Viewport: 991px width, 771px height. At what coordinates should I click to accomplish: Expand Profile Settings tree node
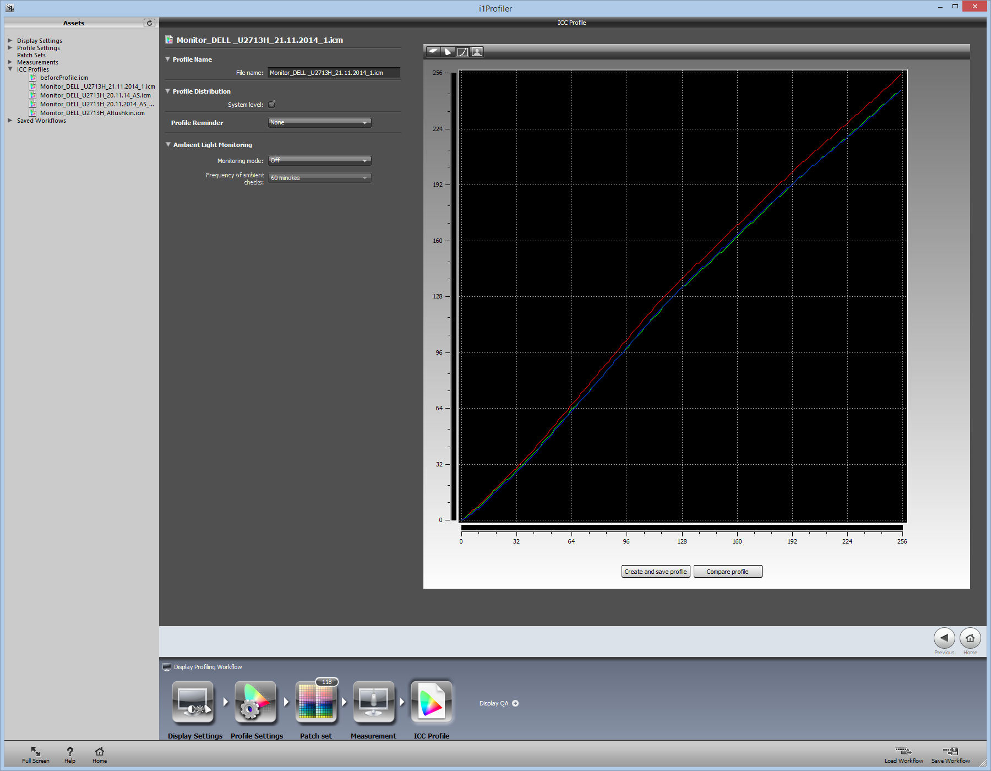10,48
